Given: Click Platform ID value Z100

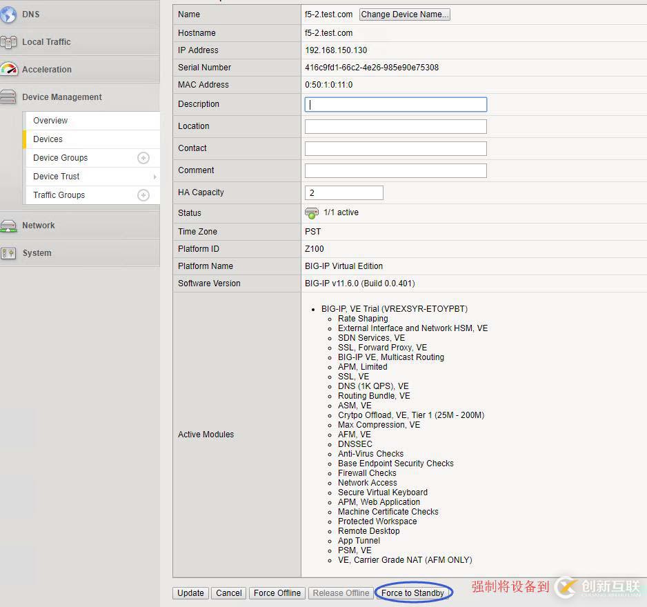Looking at the screenshot, I should pyautogui.click(x=315, y=249).
